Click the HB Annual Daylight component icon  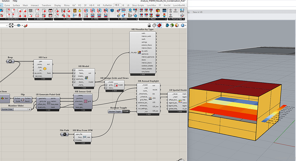[150, 98]
